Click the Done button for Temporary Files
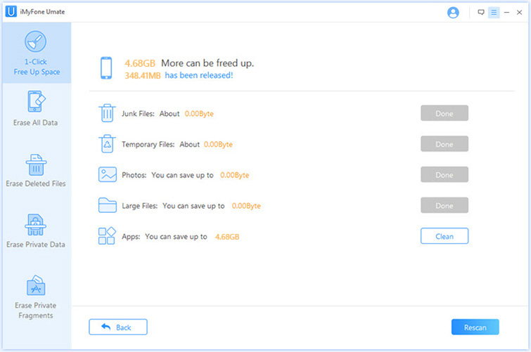Viewport: 531px width, 352px height. point(444,144)
